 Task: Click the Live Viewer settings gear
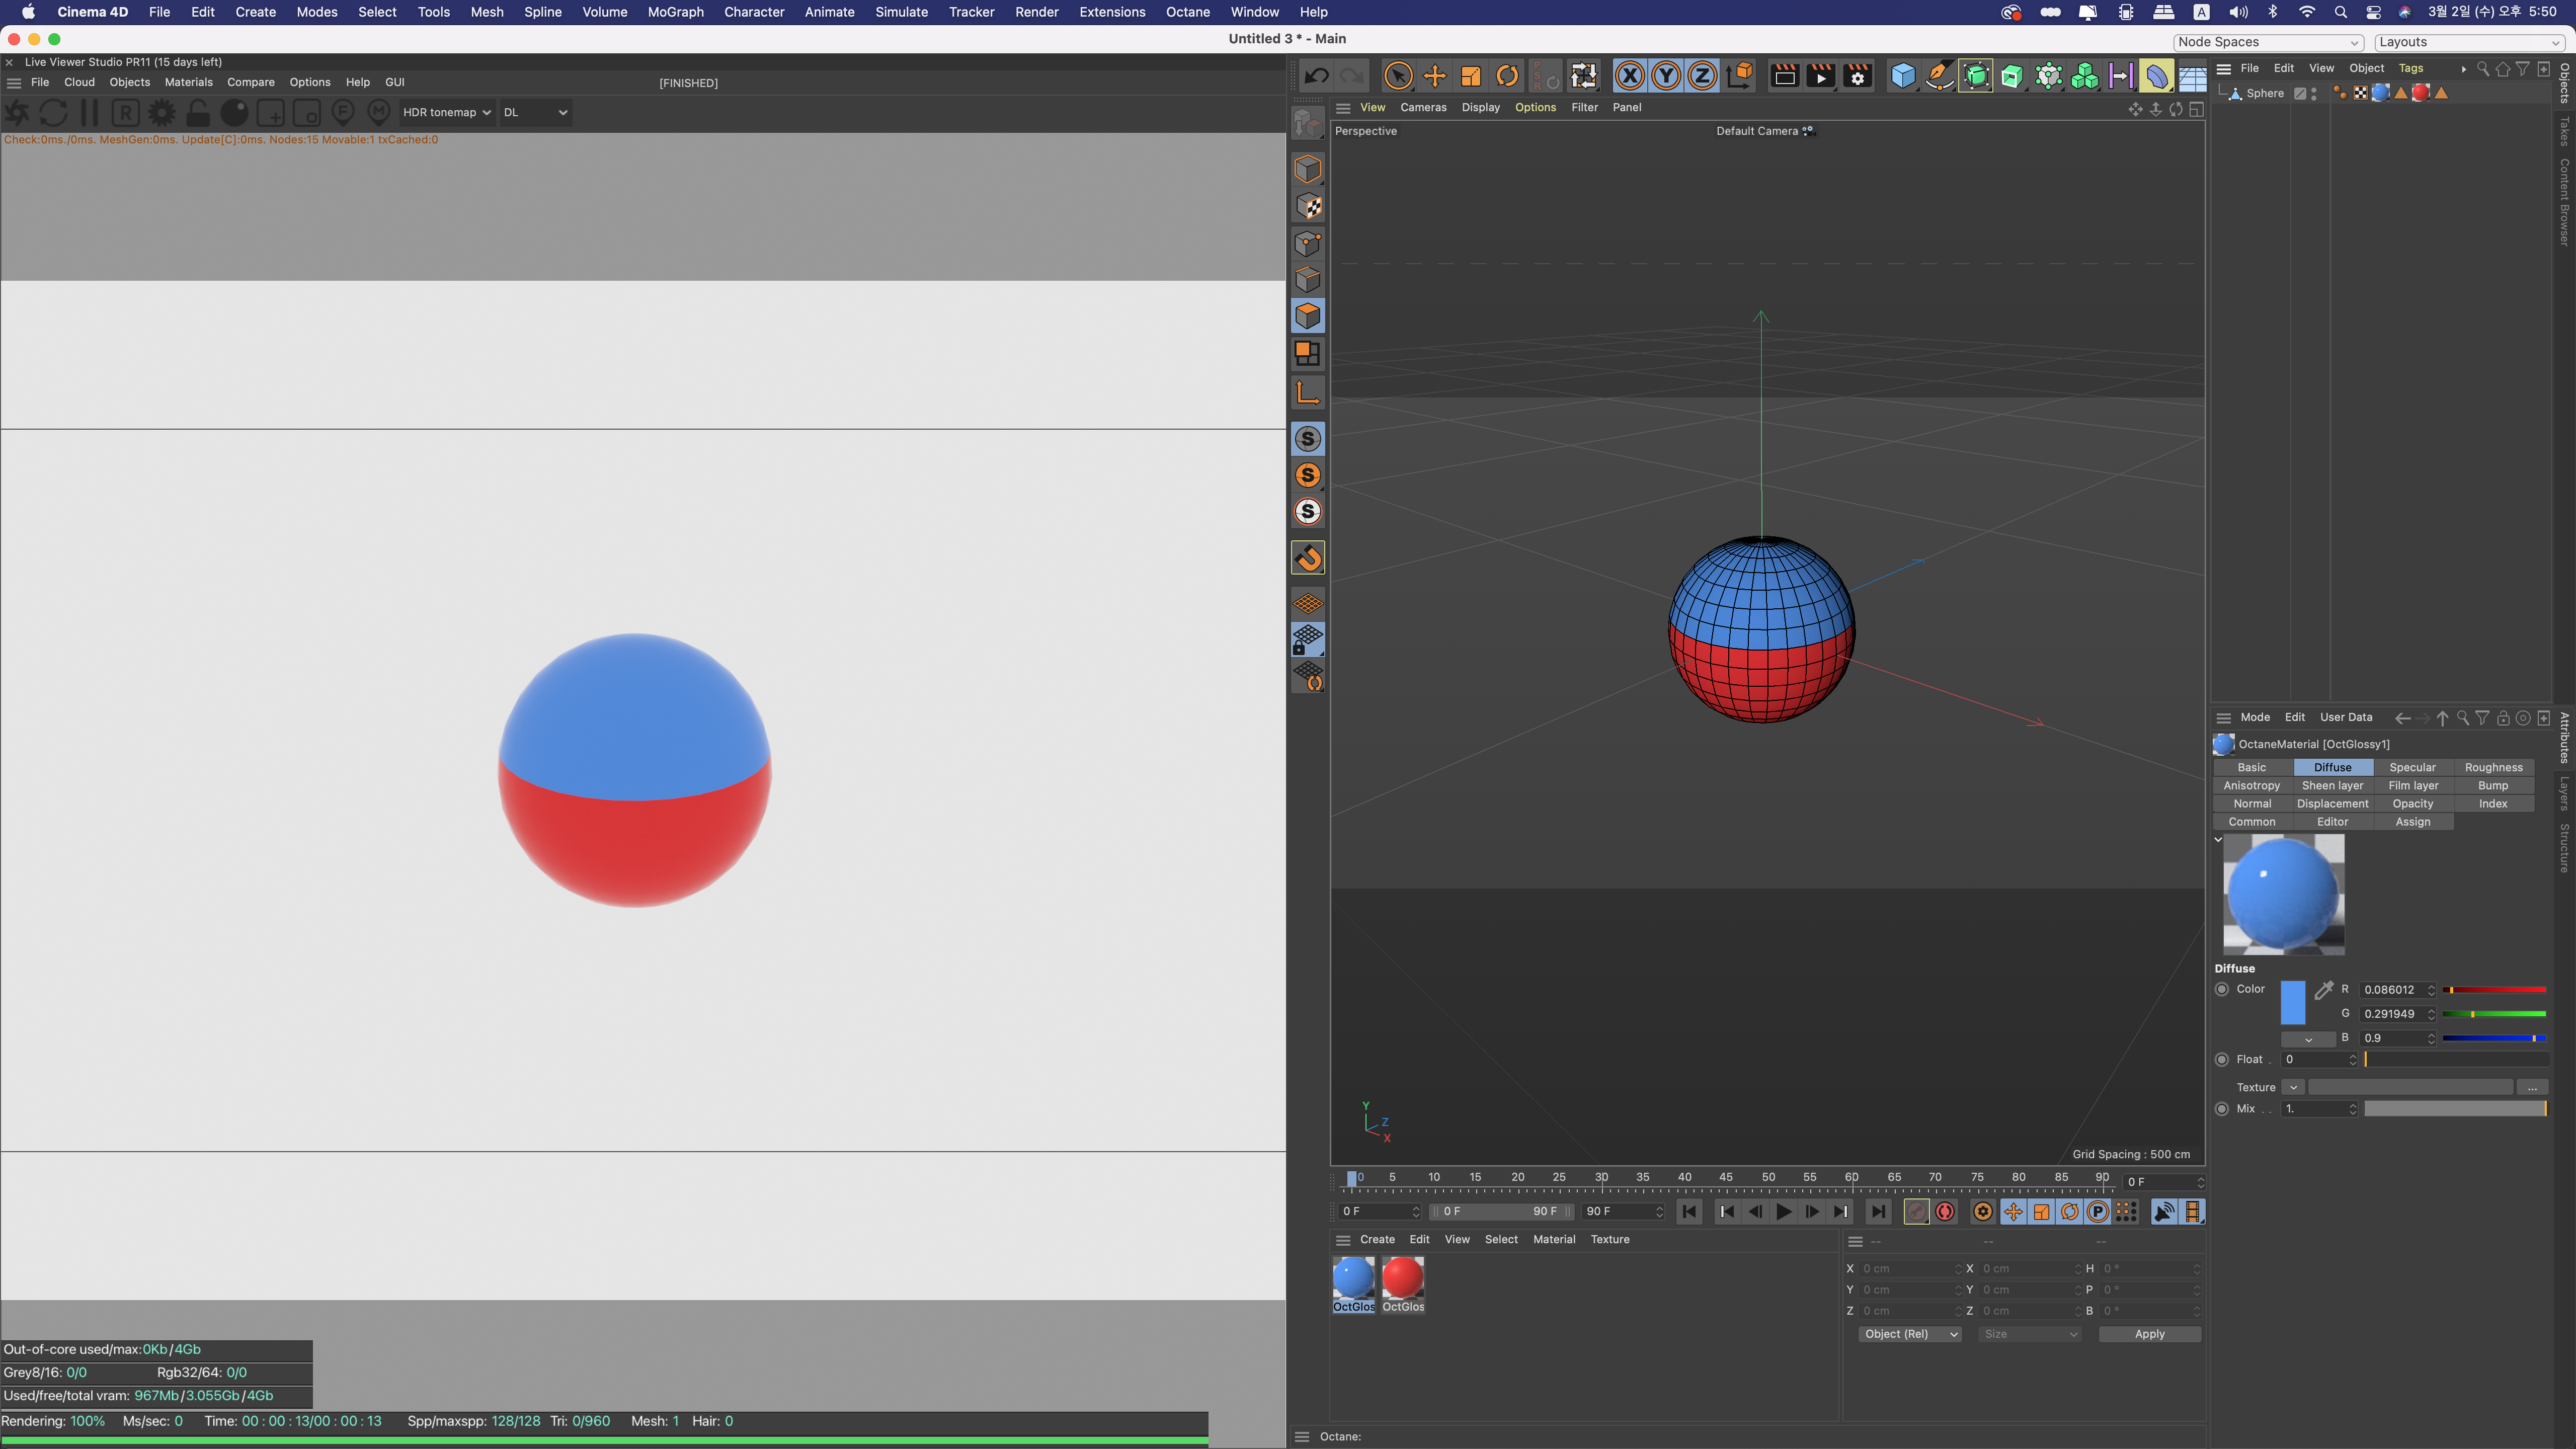pos(161,112)
